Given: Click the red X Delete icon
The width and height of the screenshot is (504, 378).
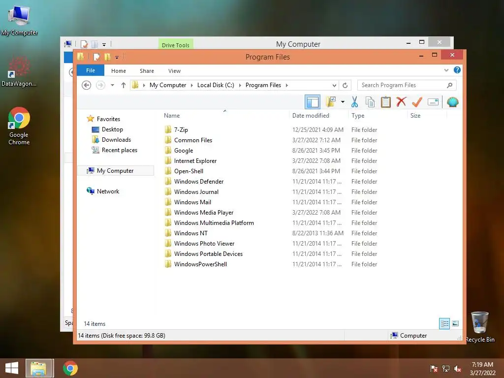Looking at the screenshot, I should tap(401, 102).
